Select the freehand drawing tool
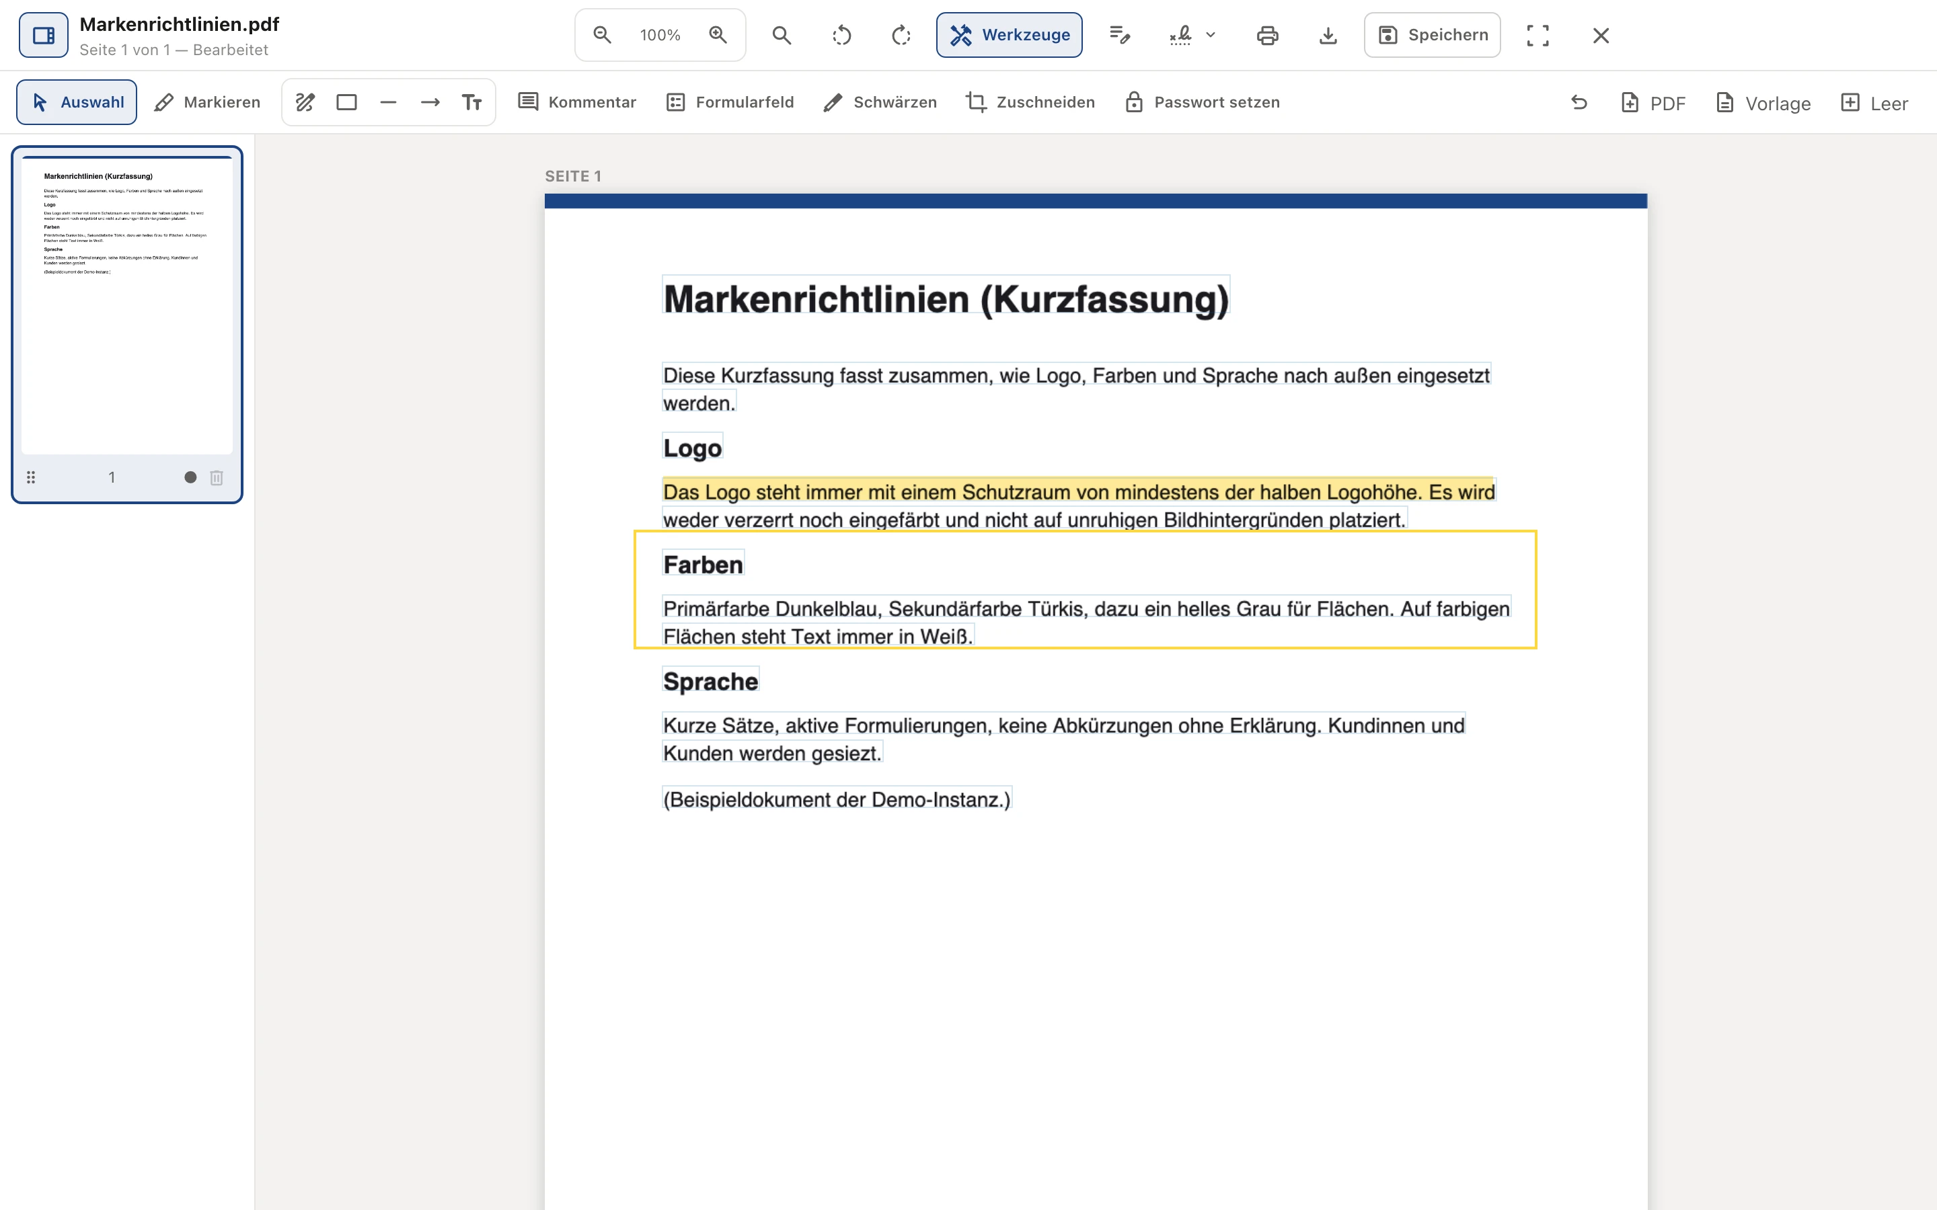The height and width of the screenshot is (1210, 1937). click(x=305, y=102)
